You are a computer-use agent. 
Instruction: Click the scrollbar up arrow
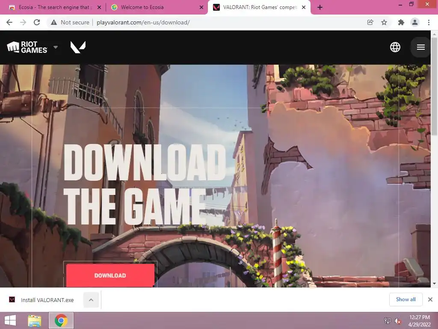coord(434,34)
